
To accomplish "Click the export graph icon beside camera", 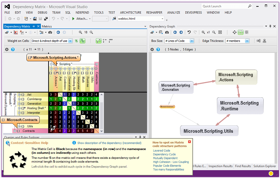I will click(x=161, y=32).
